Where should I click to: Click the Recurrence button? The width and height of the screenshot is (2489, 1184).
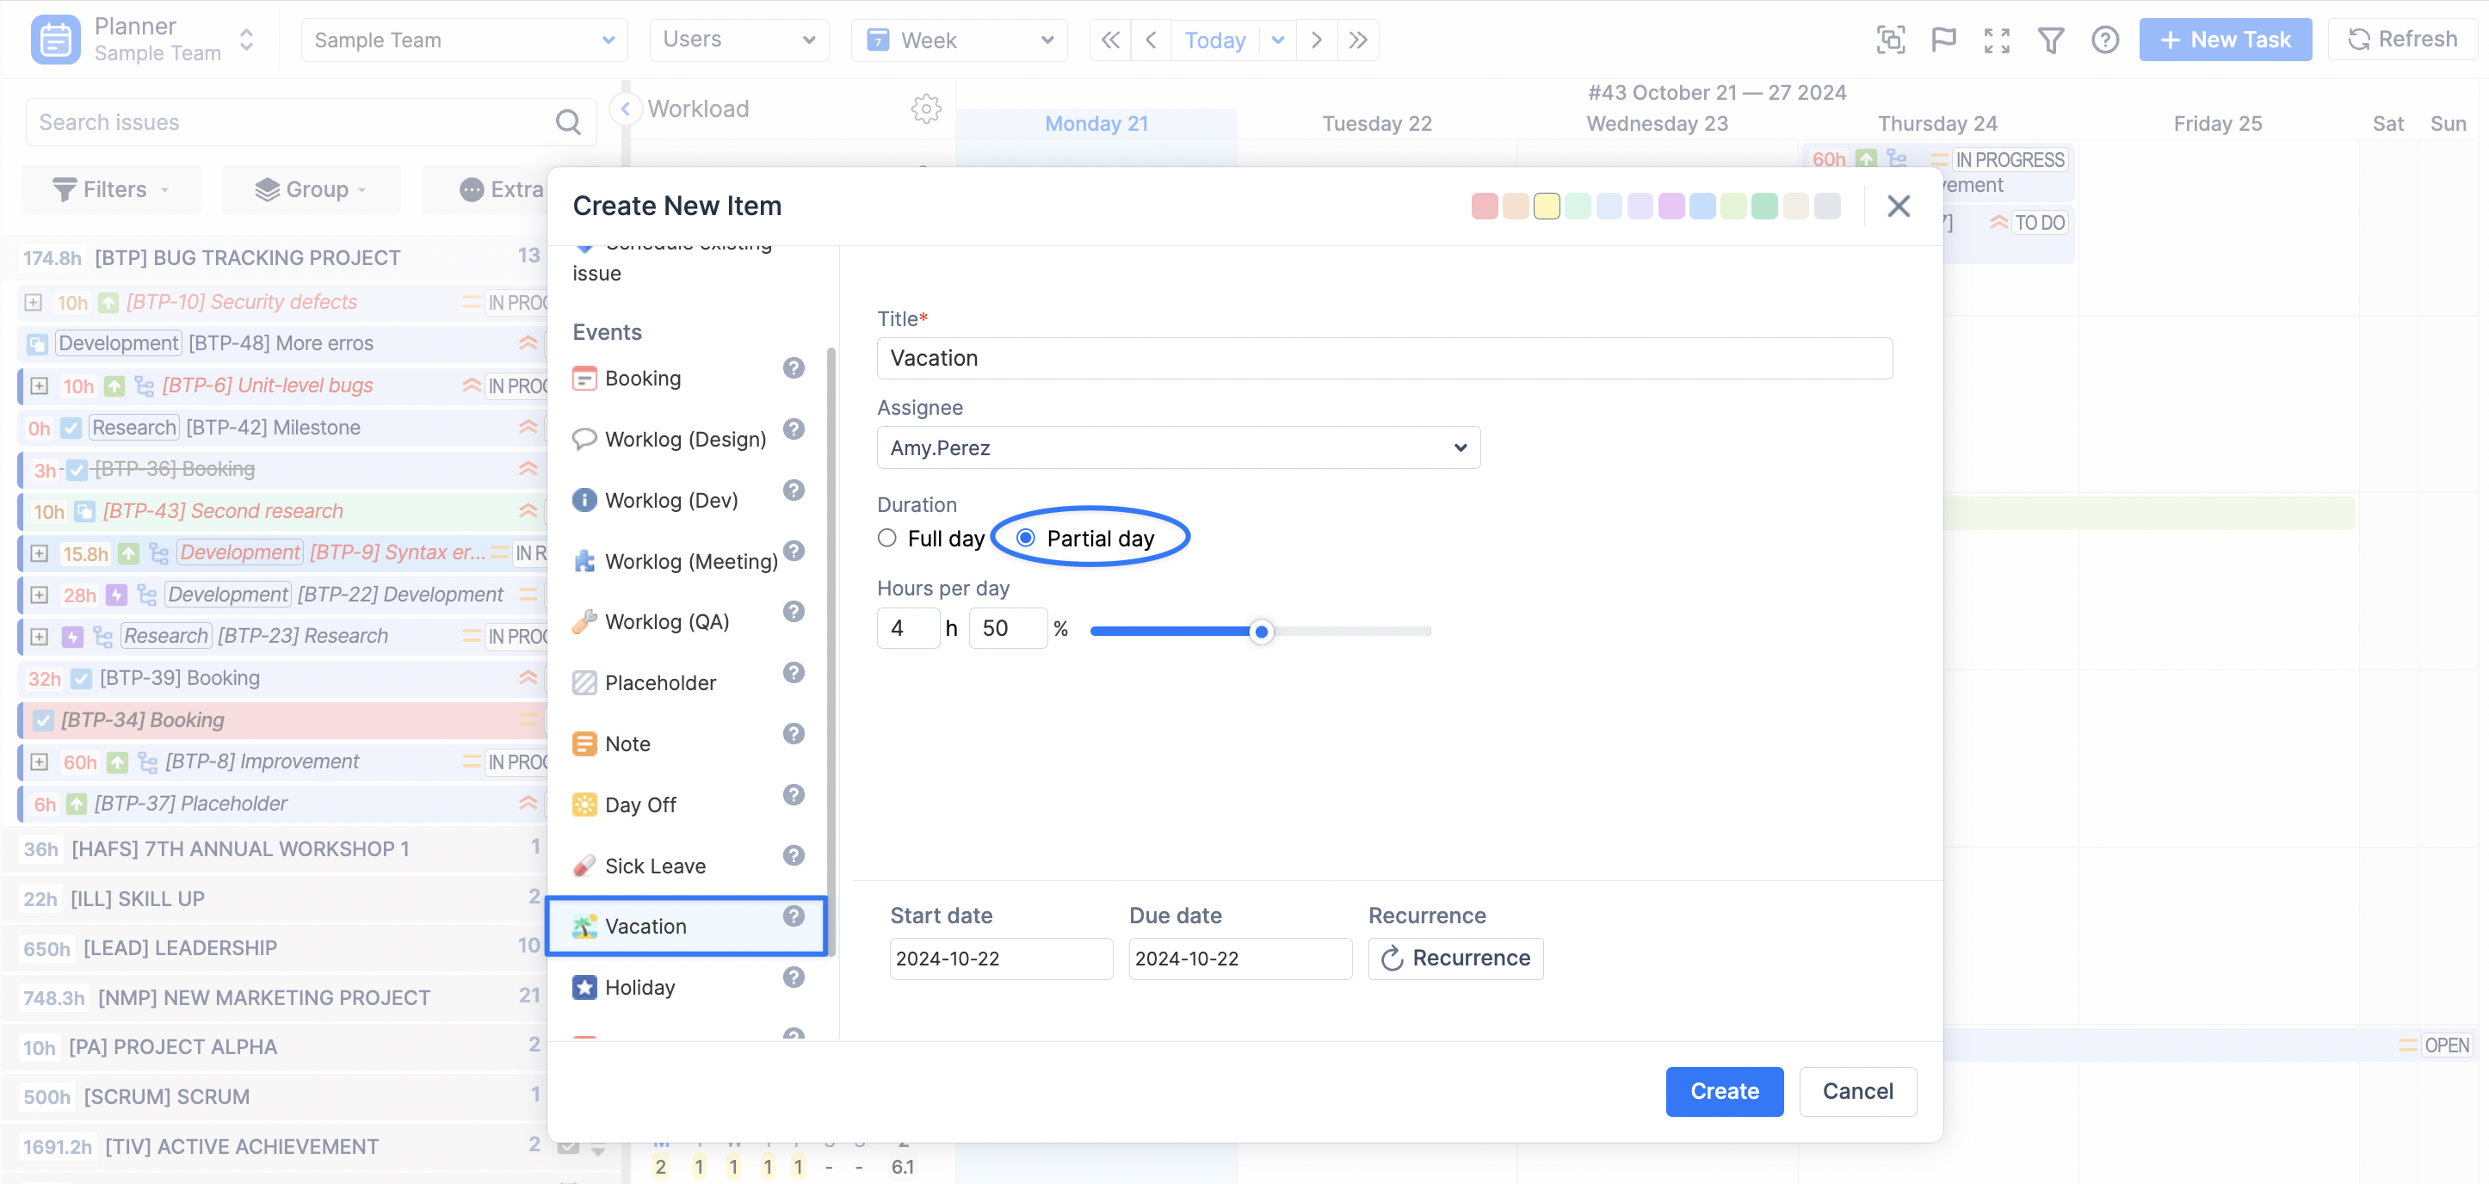pyautogui.click(x=1455, y=958)
